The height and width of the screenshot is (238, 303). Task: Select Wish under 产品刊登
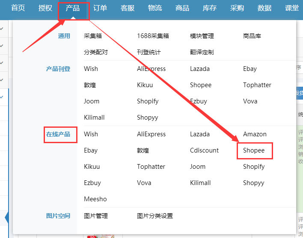[x=91, y=69]
